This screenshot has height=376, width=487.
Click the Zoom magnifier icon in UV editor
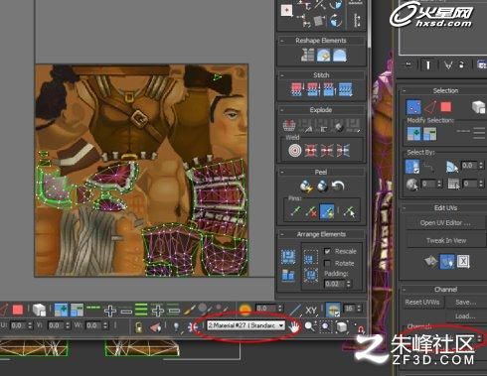click(310, 326)
